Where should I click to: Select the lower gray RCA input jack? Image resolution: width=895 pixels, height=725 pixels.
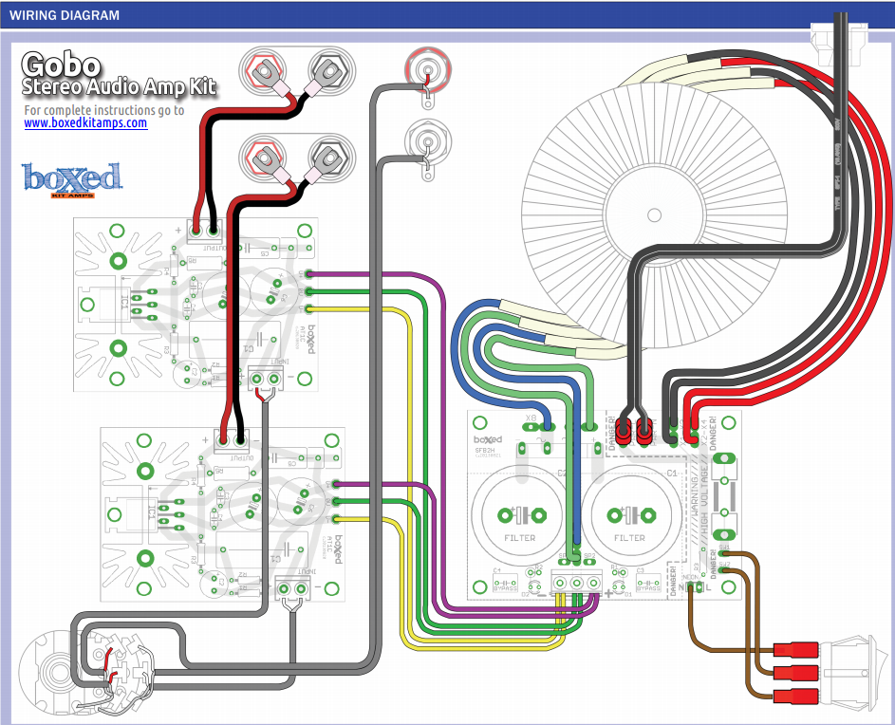click(427, 141)
